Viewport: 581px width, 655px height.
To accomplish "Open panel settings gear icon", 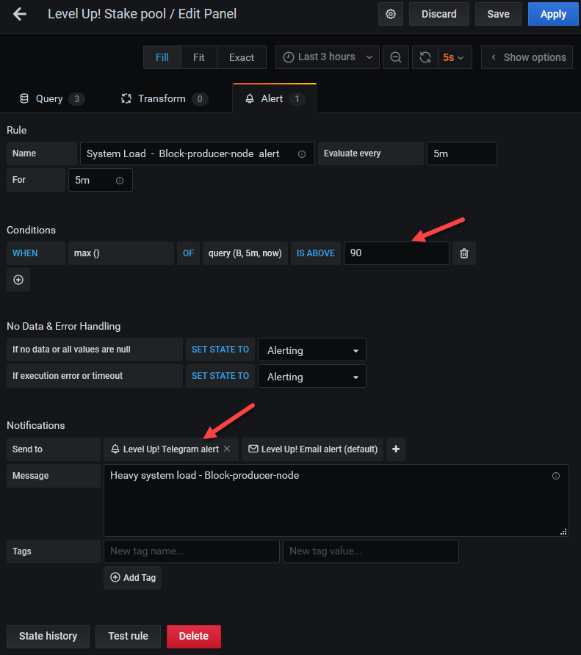I will [390, 14].
